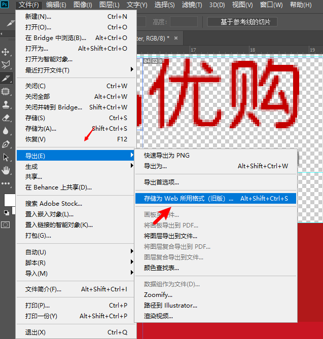
Task: Choose 路径到 Illustrator...
Action: pyautogui.click(x=216, y=305)
